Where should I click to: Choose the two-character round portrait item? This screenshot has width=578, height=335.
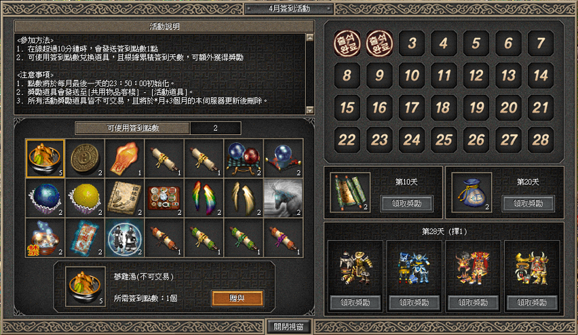125,238
